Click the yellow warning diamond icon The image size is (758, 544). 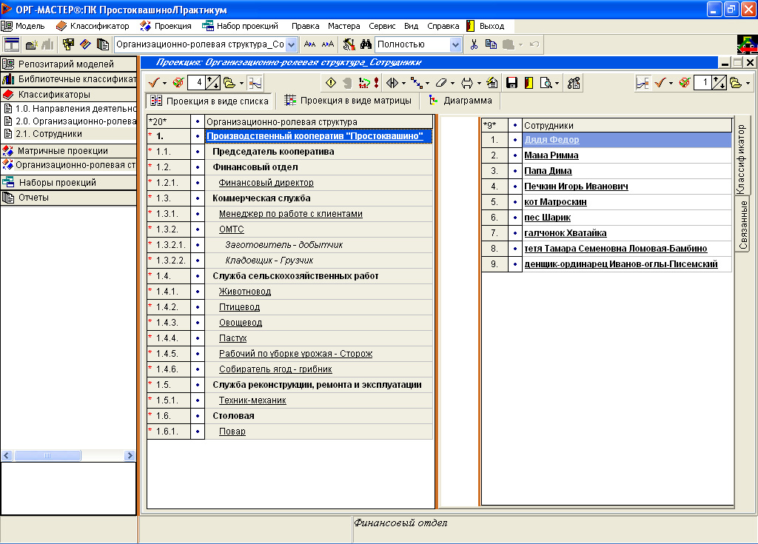tap(331, 83)
